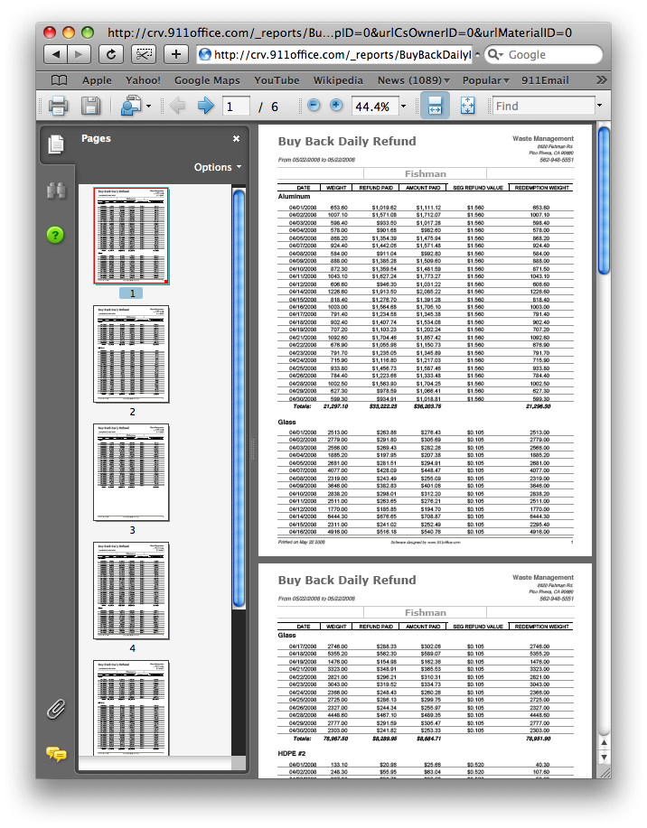Open the green help question mark icon
The image size is (647, 828).
[x=55, y=235]
